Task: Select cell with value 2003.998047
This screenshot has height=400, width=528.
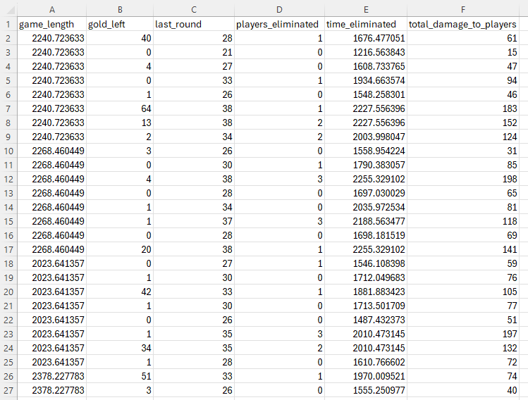Action: (366, 137)
